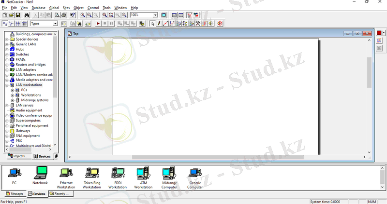Click the Print Preview icon

tap(57, 15)
